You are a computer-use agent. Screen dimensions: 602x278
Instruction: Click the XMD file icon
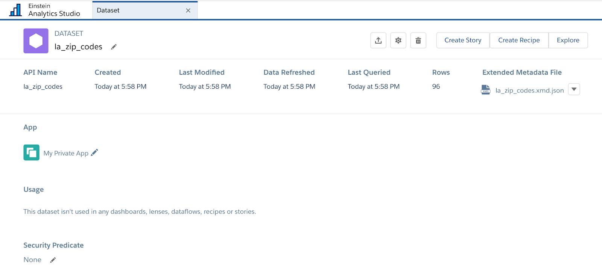pyautogui.click(x=486, y=90)
